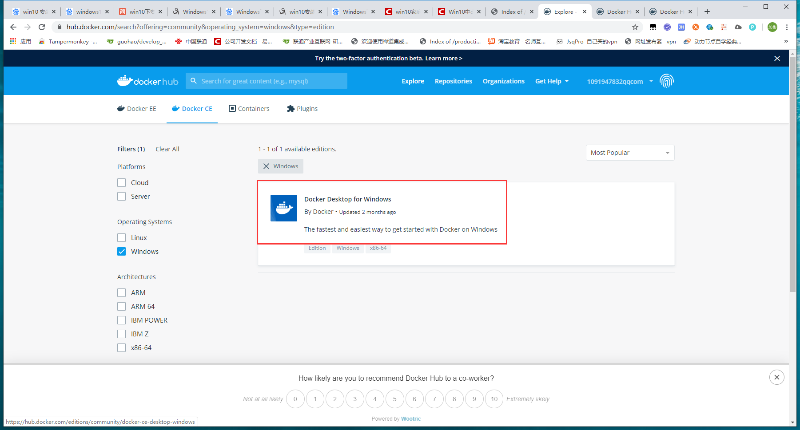Open the JsqPro bookmark
800x430 pixels.
[x=587, y=41]
